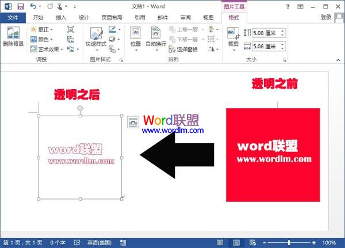345x248 pixels.
Task: Open the File (文件) tab
Action: [13, 17]
